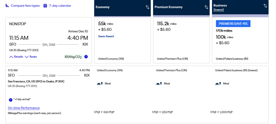Click the 7-day calendar icon
The image size is (276, 124).
(x=45, y=6)
